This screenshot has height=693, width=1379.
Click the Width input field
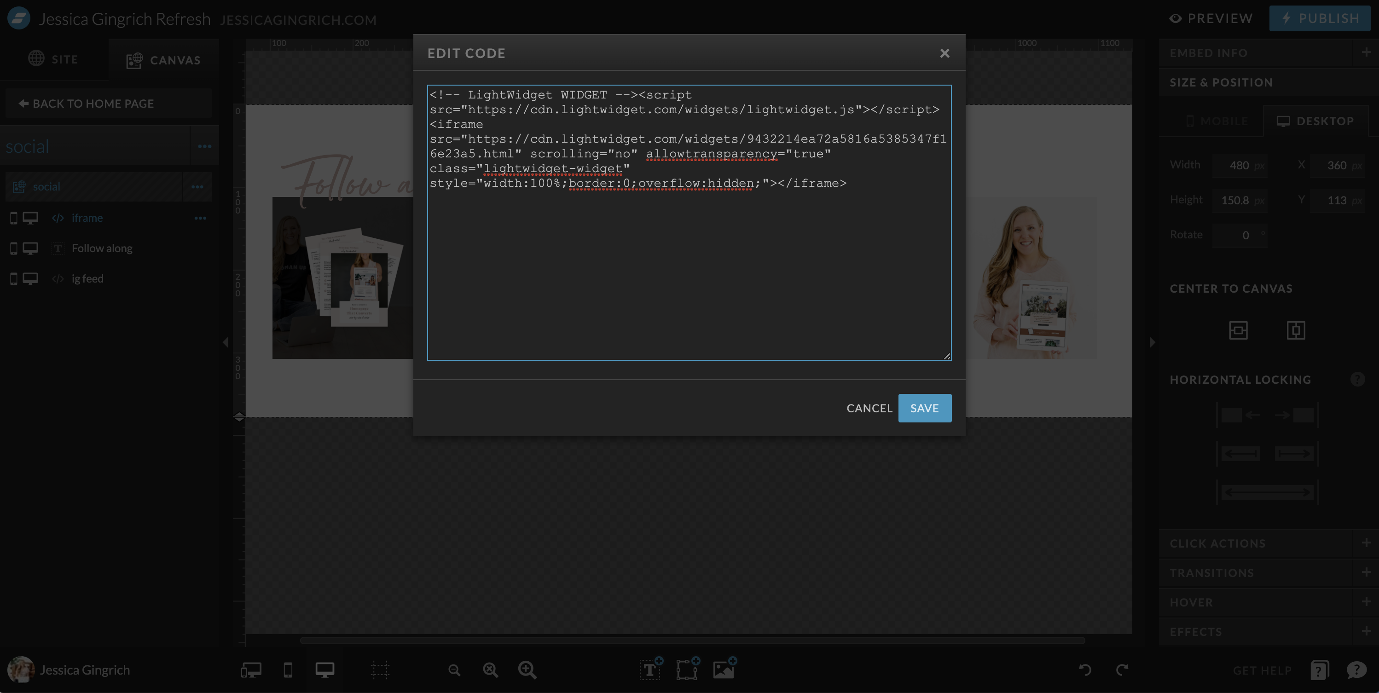tap(1239, 165)
